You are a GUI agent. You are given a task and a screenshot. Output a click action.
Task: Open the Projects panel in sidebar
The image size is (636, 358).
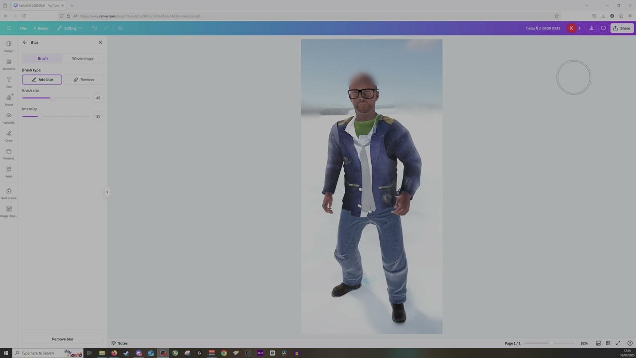pos(9,154)
